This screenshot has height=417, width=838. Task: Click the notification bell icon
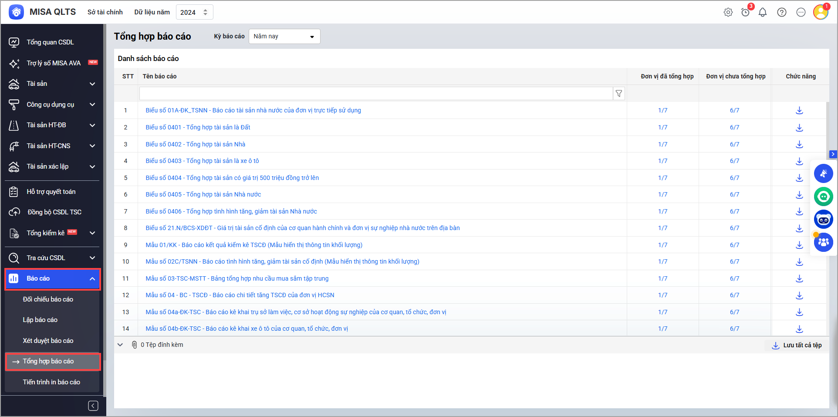pyautogui.click(x=762, y=12)
